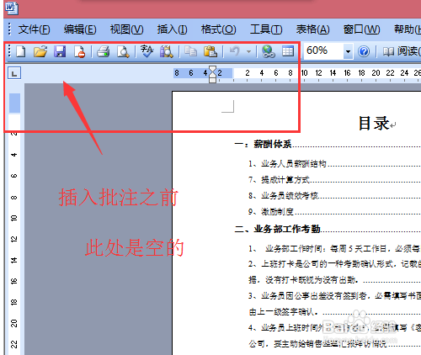This screenshot has width=421, height=355.
Task: Click the Research binoculars-book icon
Action: pyautogui.click(x=167, y=51)
